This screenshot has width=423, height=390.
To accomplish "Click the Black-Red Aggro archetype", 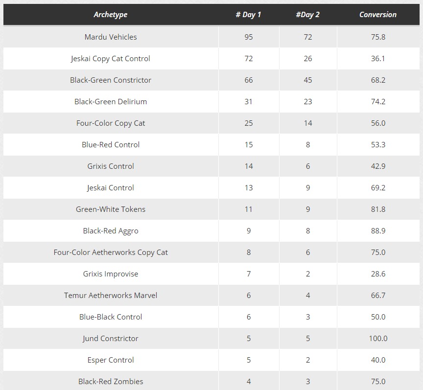I will 111,231.
